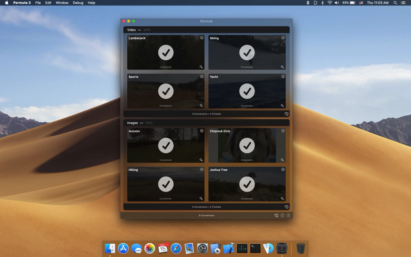Reveal the Chipmuk Elvis output via its magnifier icon

click(282, 160)
